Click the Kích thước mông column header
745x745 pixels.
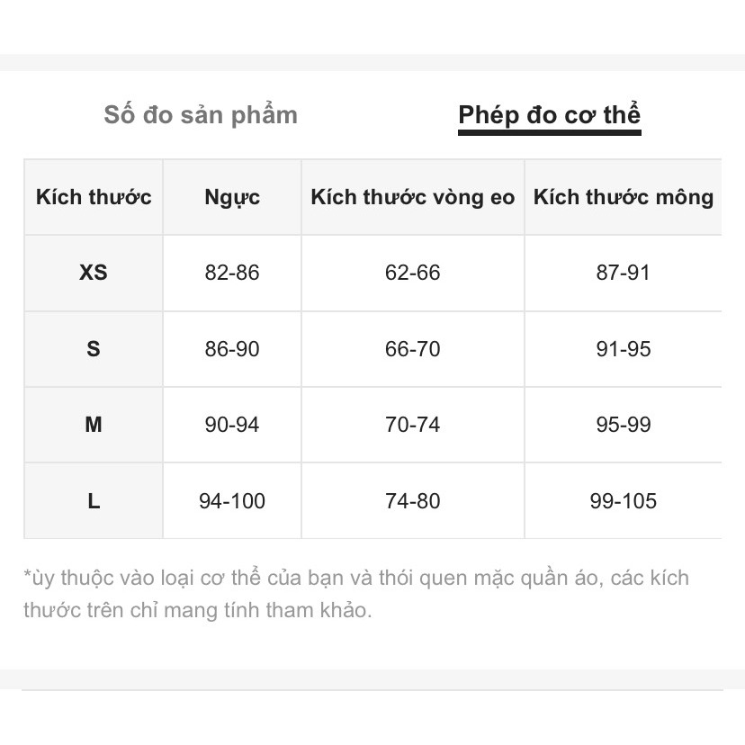click(x=623, y=197)
